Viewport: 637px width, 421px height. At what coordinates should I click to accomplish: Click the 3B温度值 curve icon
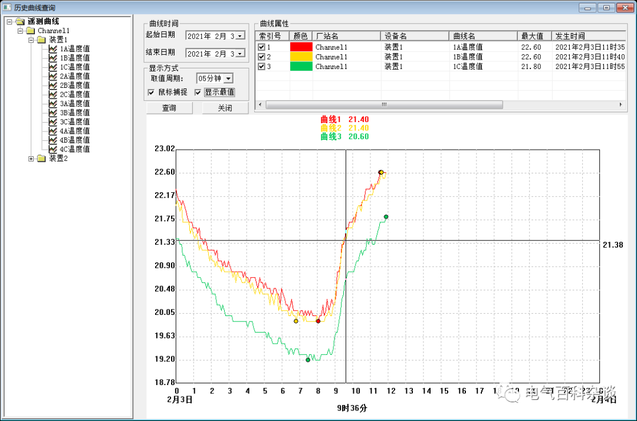click(53, 113)
